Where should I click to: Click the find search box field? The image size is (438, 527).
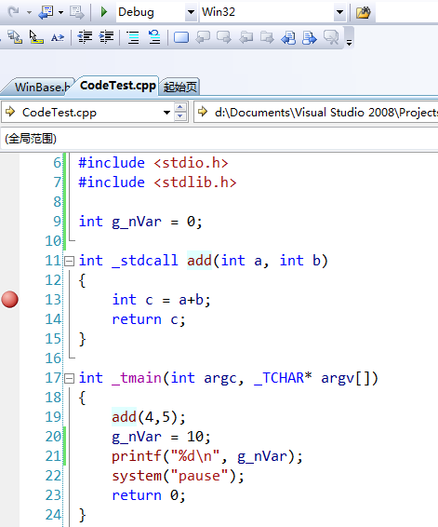point(406,12)
